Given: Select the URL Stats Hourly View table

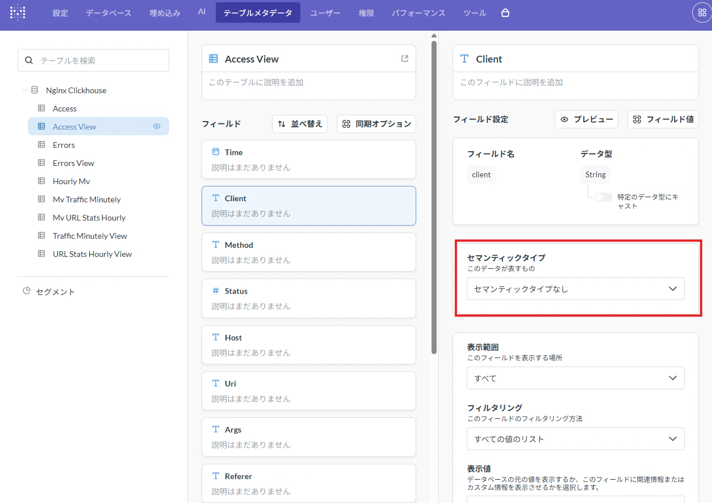Looking at the screenshot, I should (x=98, y=253).
